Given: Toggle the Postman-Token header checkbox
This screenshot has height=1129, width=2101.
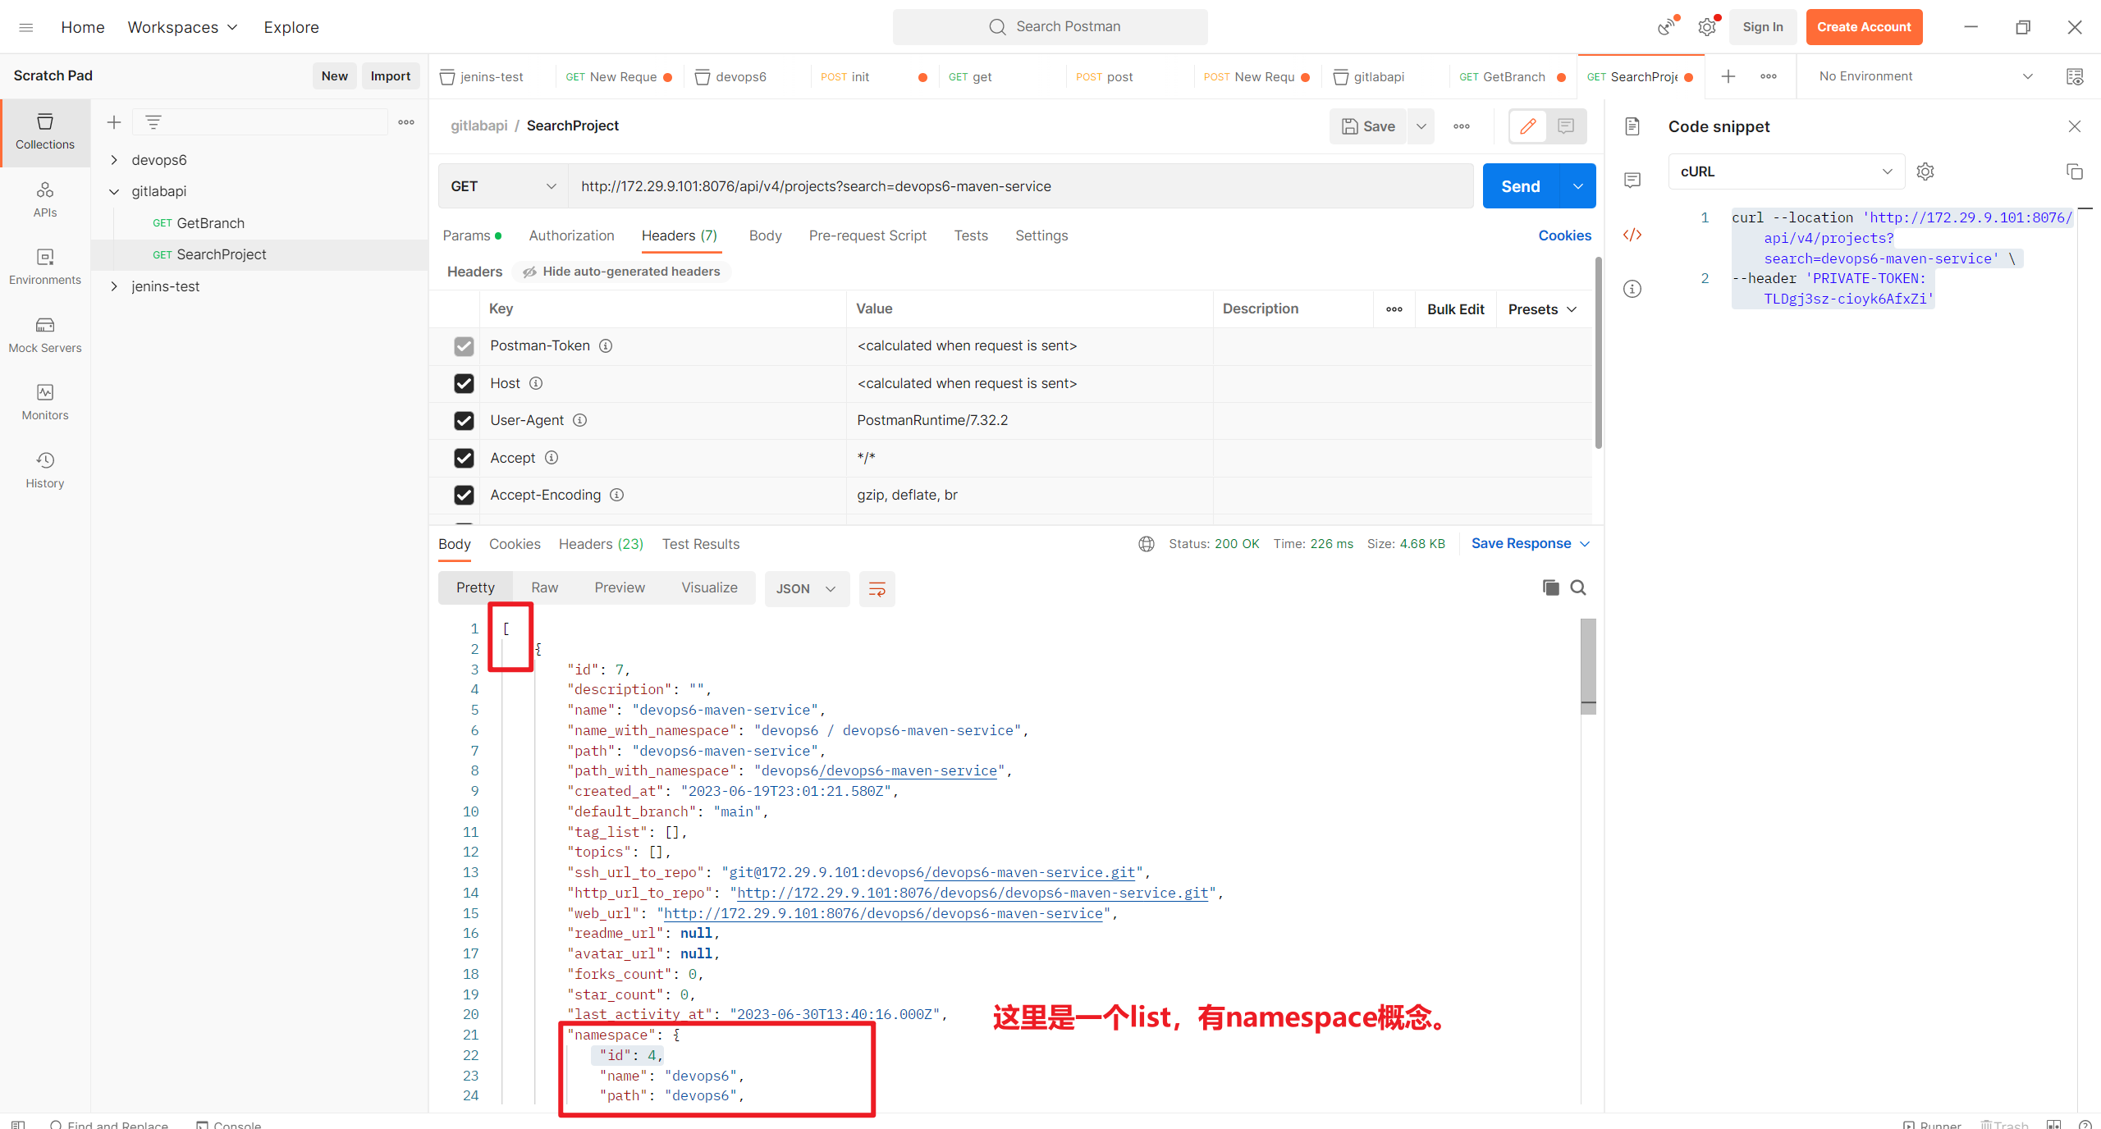Looking at the screenshot, I should coord(464,346).
